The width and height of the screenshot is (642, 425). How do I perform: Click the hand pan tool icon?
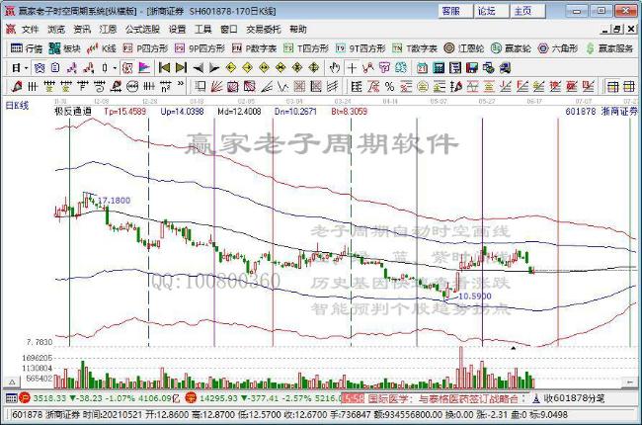(335, 67)
